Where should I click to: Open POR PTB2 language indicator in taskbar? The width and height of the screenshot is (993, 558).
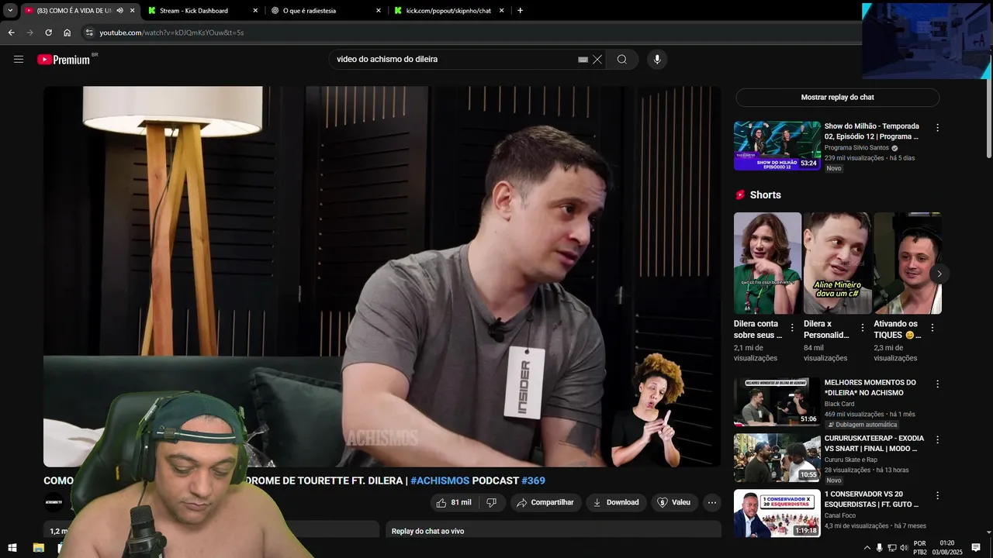tap(920, 548)
